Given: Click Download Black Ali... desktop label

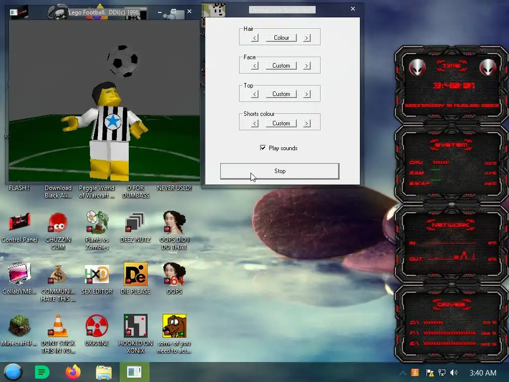Looking at the screenshot, I should coord(58,191).
